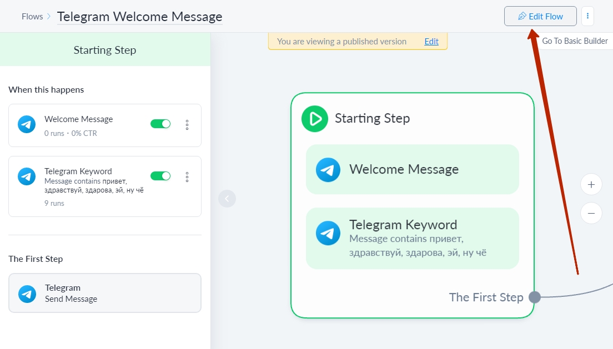Viewport: 613px width, 349px height.
Task: Collapse the sidebar with the left chevron button
Action: pyautogui.click(x=227, y=199)
